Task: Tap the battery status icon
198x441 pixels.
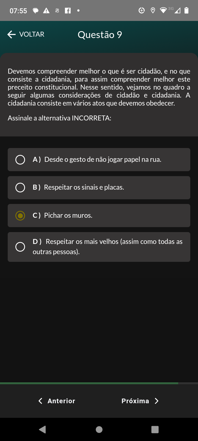Action: point(186,10)
